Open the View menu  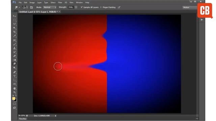tap(71, 2)
